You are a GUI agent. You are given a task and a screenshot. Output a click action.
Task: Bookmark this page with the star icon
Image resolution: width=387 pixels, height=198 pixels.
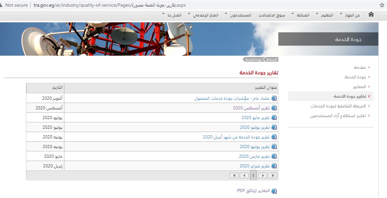tap(382, 5)
